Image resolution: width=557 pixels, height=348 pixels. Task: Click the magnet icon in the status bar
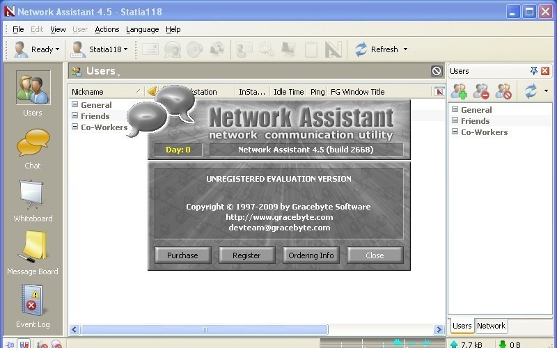[24, 344]
